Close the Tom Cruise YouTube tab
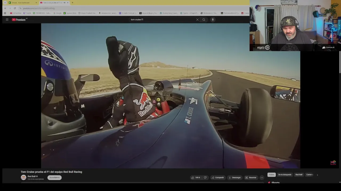This screenshot has width=341, height=191. click(x=68, y=3)
